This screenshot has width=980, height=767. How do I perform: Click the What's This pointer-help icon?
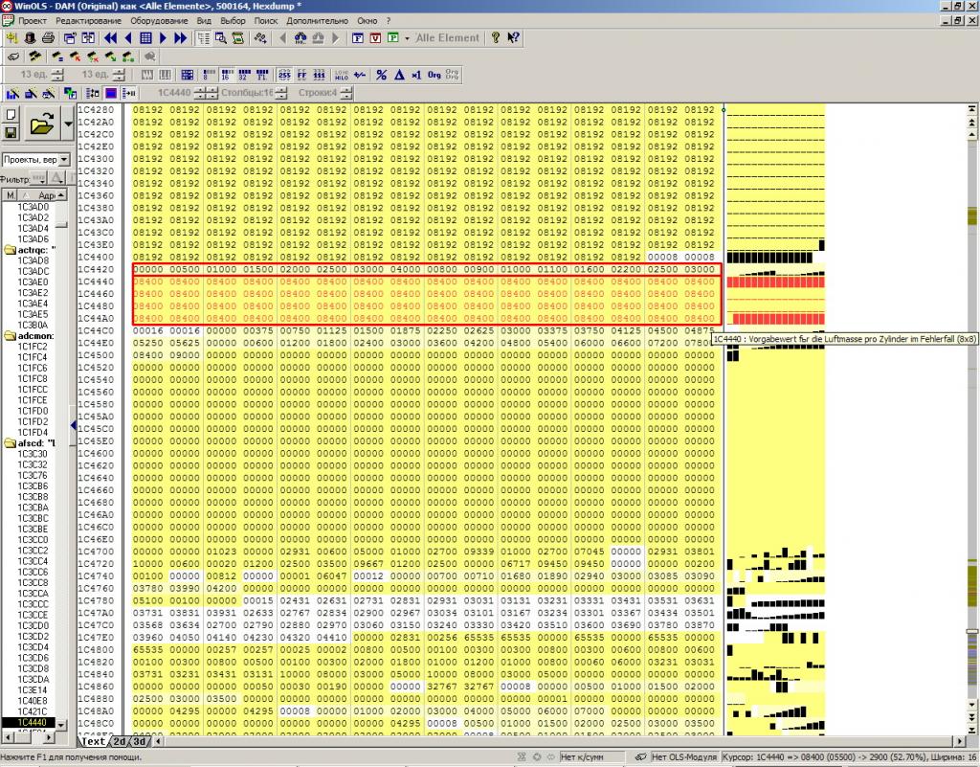pyautogui.click(x=513, y=38)
